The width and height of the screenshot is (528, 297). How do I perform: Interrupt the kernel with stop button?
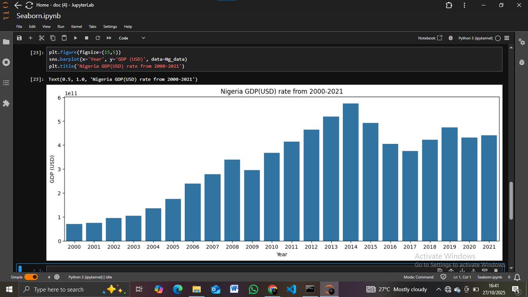pos(86,38)
